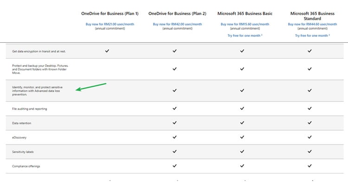Open Buy now RM15.60 Business Basic link
The image size is (348, 186).
pos(245,24)
